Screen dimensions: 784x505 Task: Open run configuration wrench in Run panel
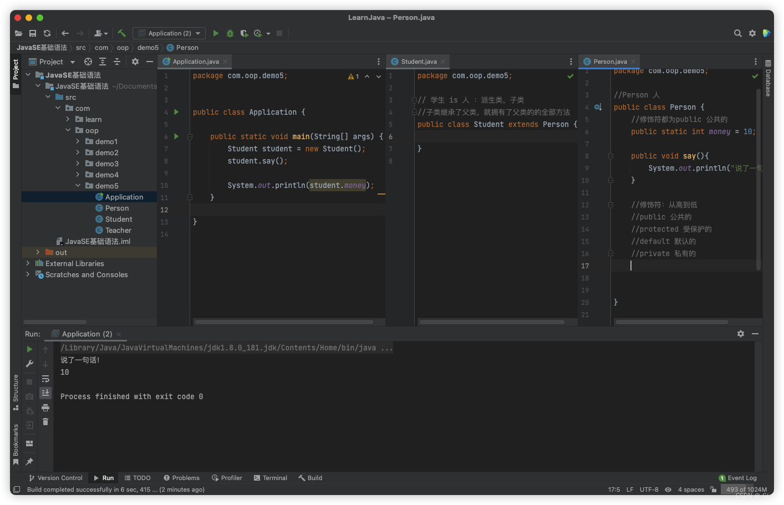pyautogui.click(x=29, y=364)
